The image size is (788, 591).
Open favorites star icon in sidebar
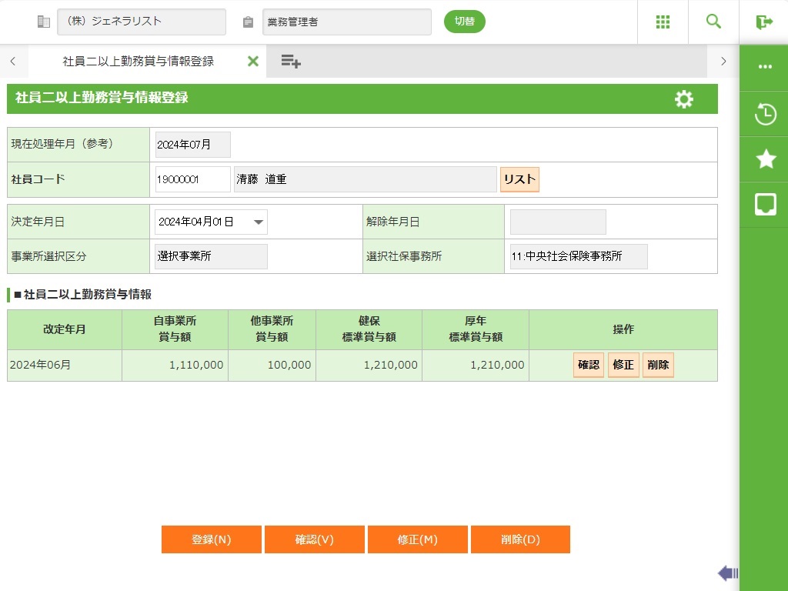pyautogui.click(x=765, y=159)
